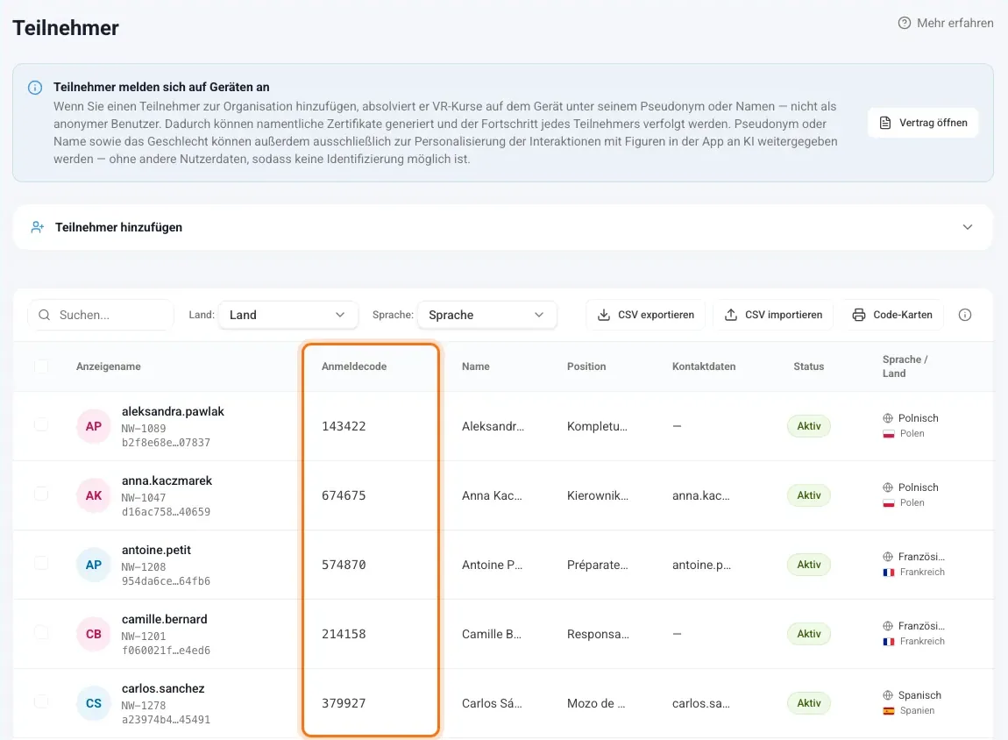Open the Code-Karten print option
The height and width of the screenshot is (740, 1008).
click(892, 315)
